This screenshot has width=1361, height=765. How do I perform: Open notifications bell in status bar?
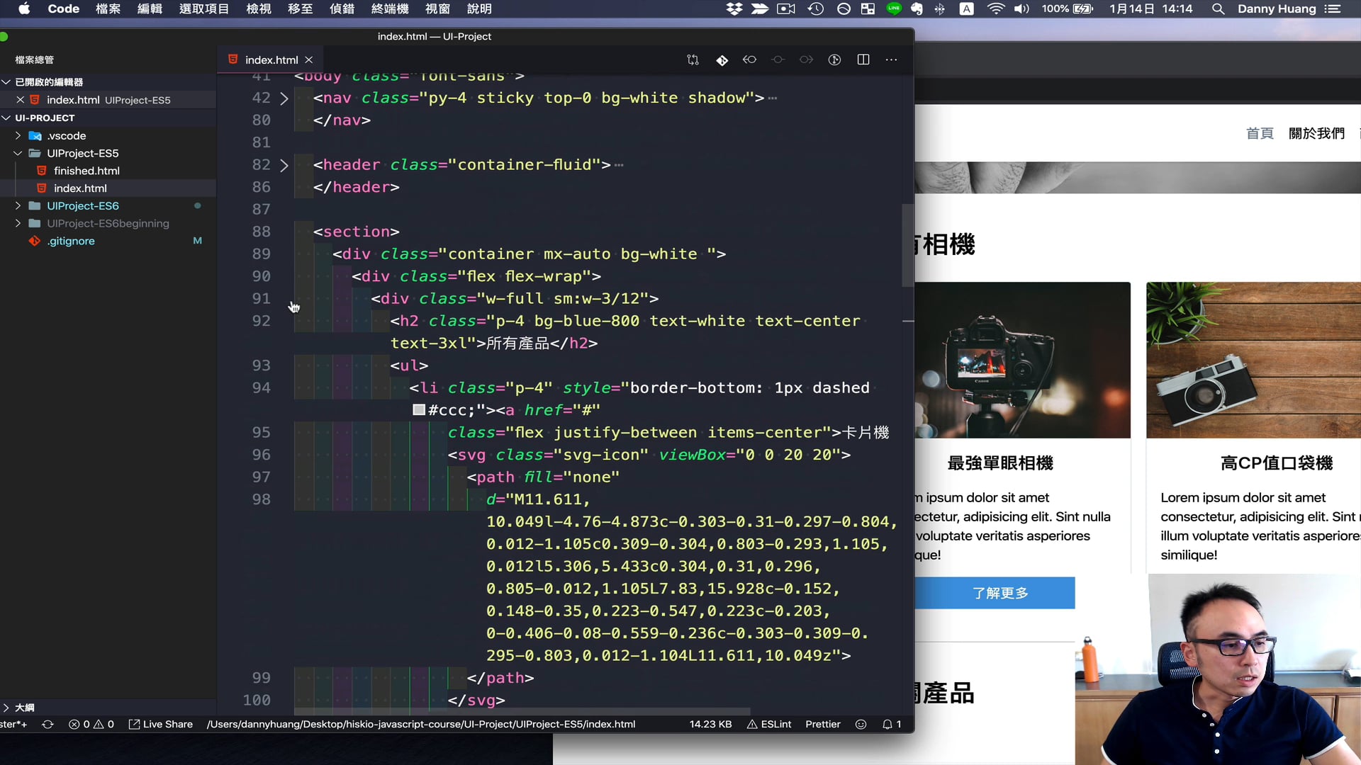tap(887, 725)
